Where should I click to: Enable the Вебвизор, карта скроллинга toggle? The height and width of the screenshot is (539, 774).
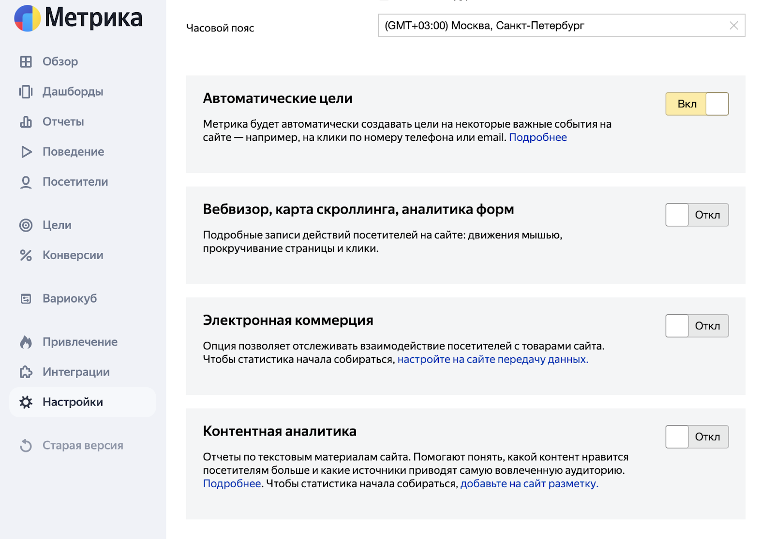[x=697, y=215]
